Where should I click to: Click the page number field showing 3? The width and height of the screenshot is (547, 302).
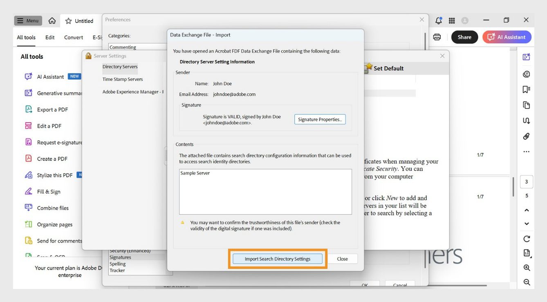(x=526, y=181)
